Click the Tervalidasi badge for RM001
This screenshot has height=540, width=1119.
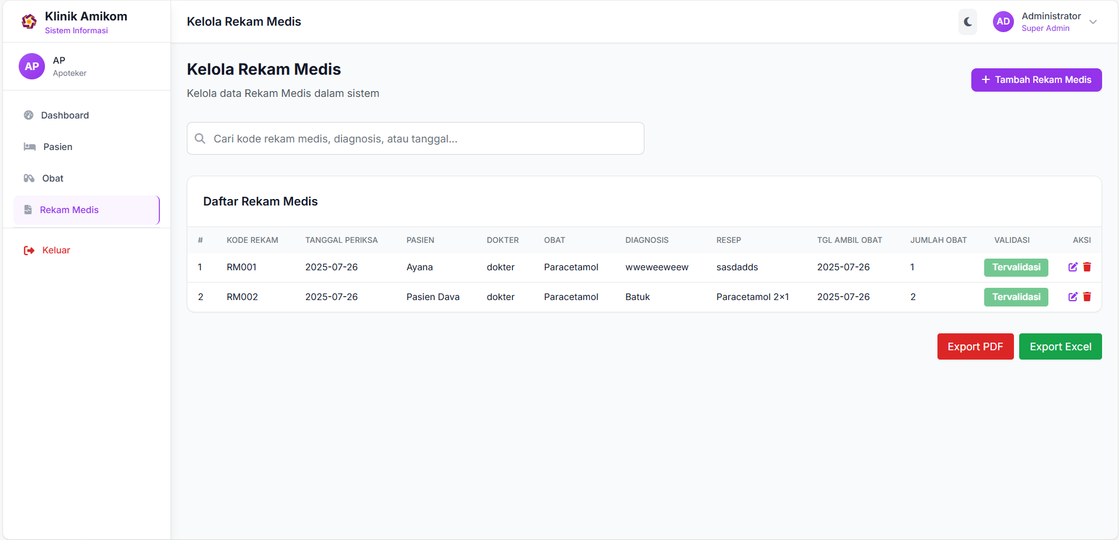click(x=1016, y=267)
